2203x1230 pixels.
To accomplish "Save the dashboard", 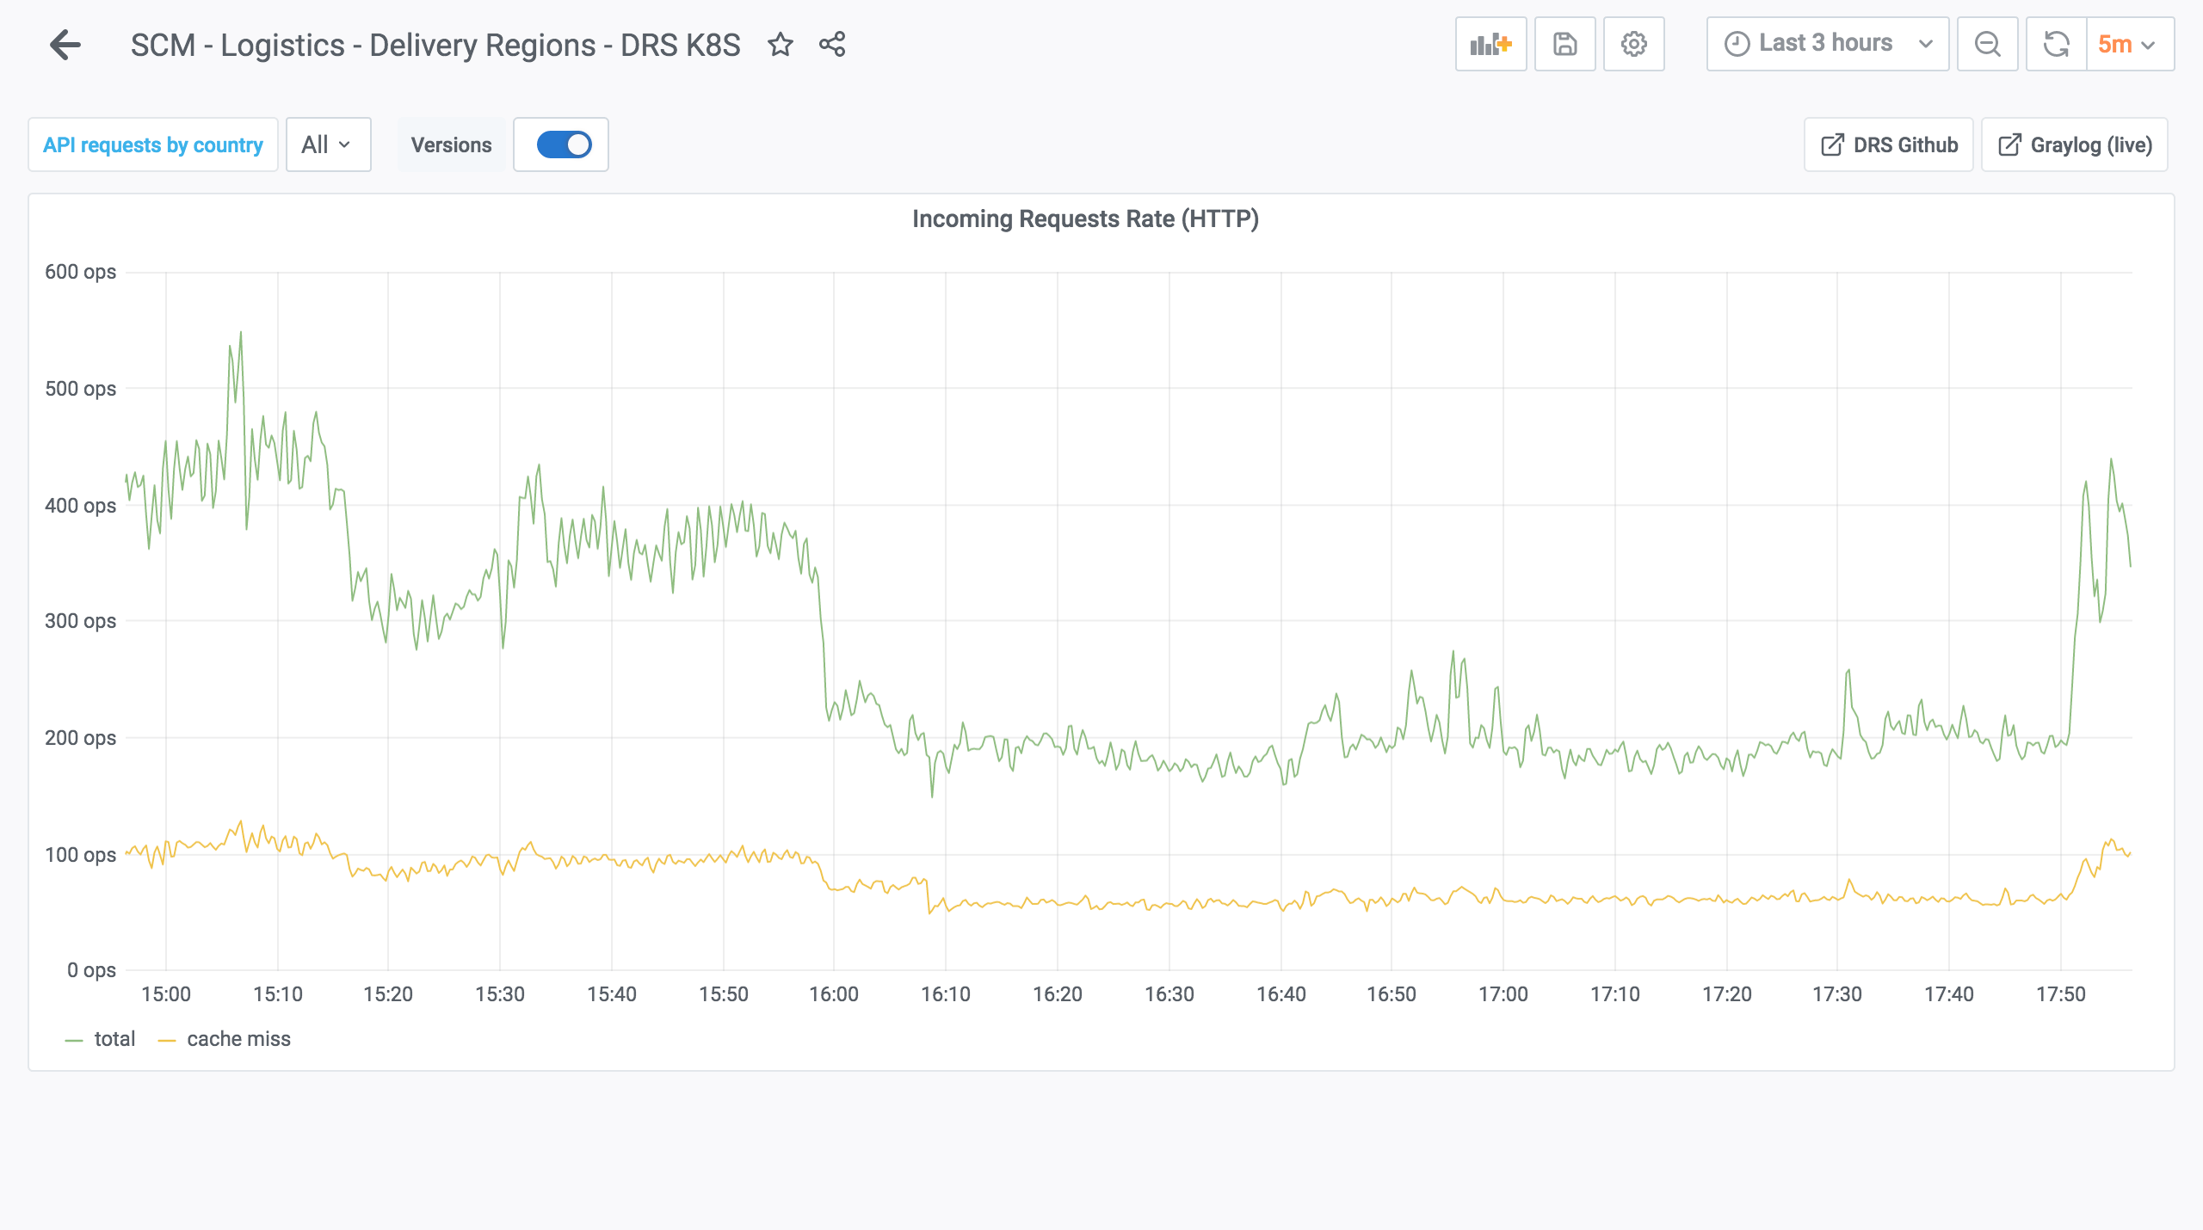I will pyautogui.click(x=1565, y=44).
